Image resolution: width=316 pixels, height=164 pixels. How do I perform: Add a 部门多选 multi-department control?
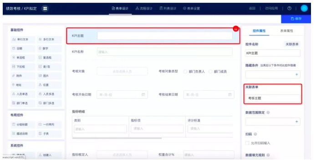49,103
